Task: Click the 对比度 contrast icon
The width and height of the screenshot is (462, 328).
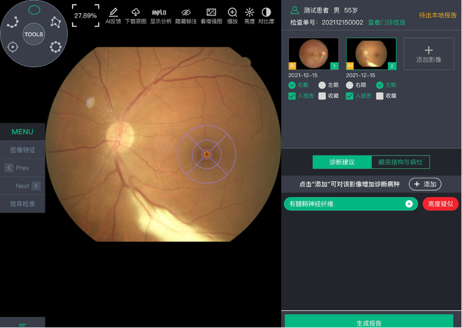Action: click(x=266, y=13)
